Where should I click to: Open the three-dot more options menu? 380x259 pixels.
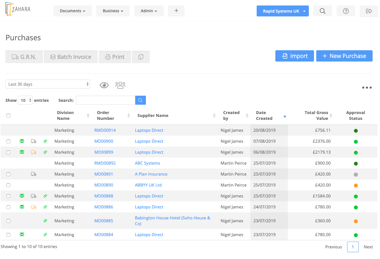[x=367, y=88]
